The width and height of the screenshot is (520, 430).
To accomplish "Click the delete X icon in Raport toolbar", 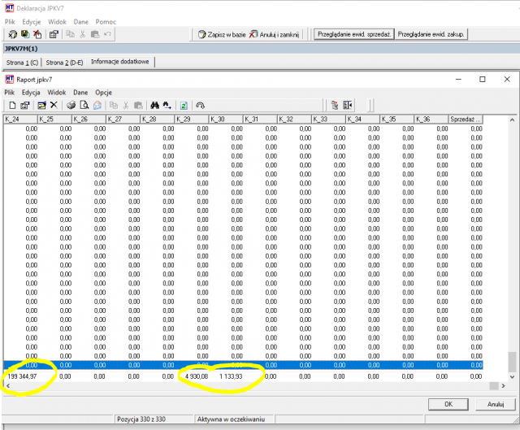I will tap(54, 106).
